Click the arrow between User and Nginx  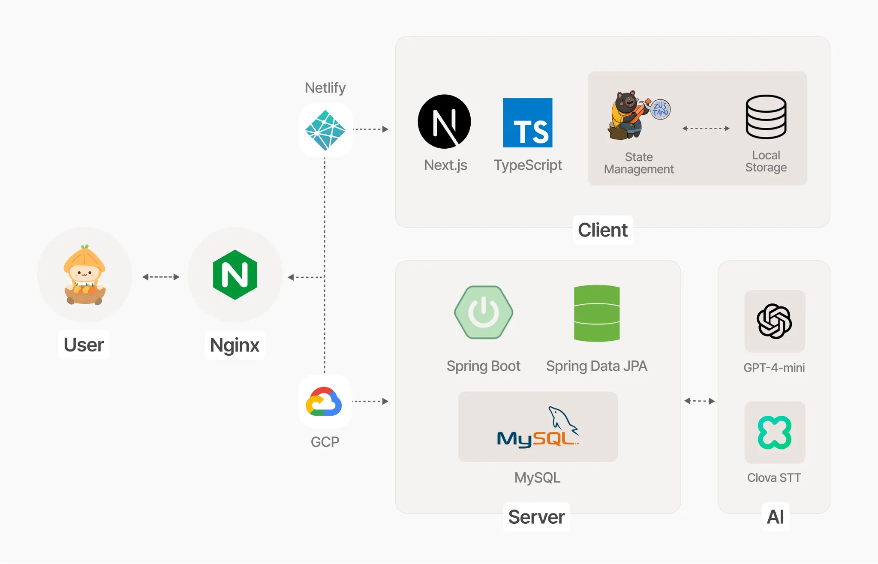point(161,277)
